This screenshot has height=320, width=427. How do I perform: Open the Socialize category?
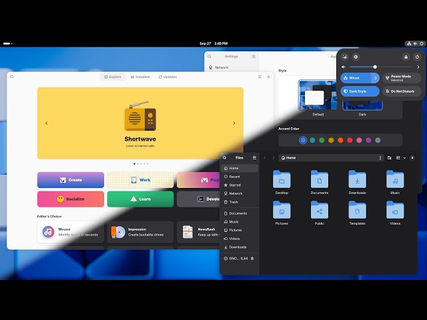pos(71,199)
